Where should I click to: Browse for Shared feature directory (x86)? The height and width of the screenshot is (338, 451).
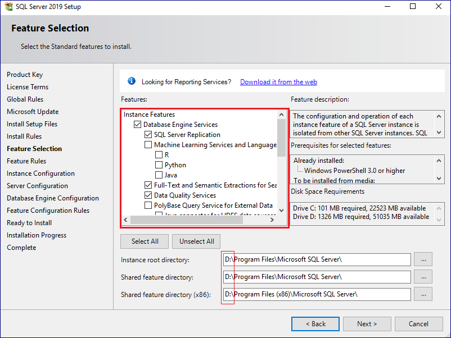point(423,294)
